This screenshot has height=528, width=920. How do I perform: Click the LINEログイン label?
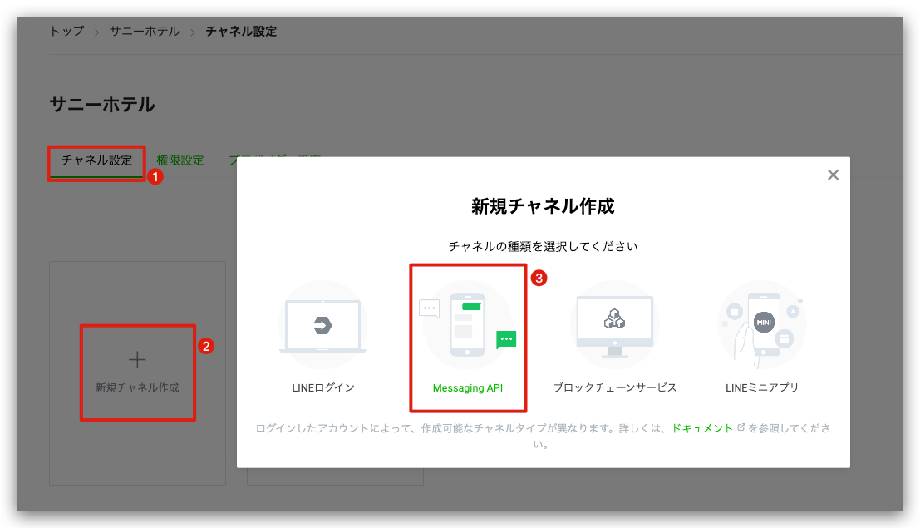pos(323,387)
